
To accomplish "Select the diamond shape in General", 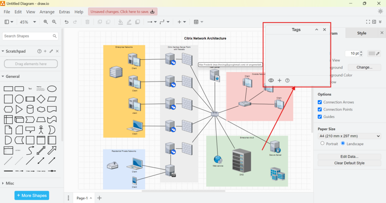I will (x=41, y=99).
